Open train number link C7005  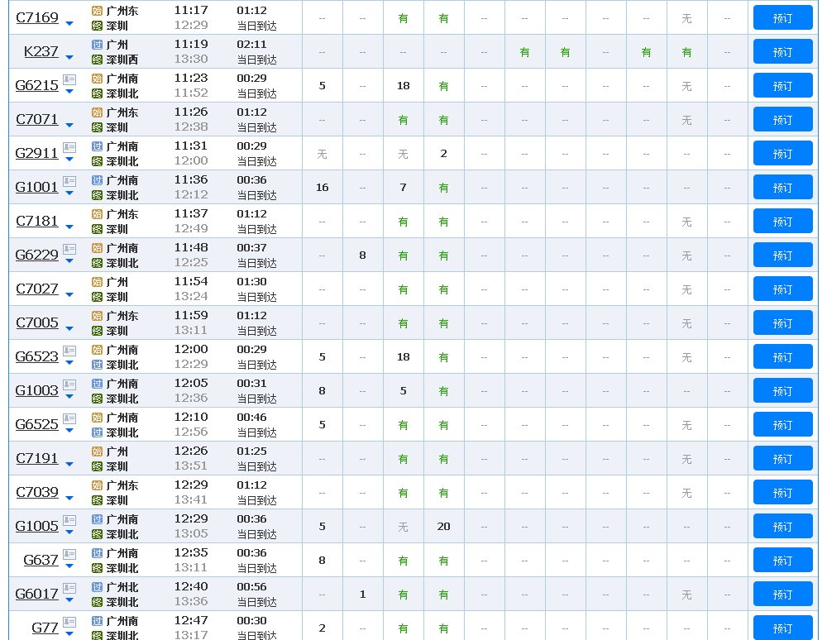click(37, 322)
